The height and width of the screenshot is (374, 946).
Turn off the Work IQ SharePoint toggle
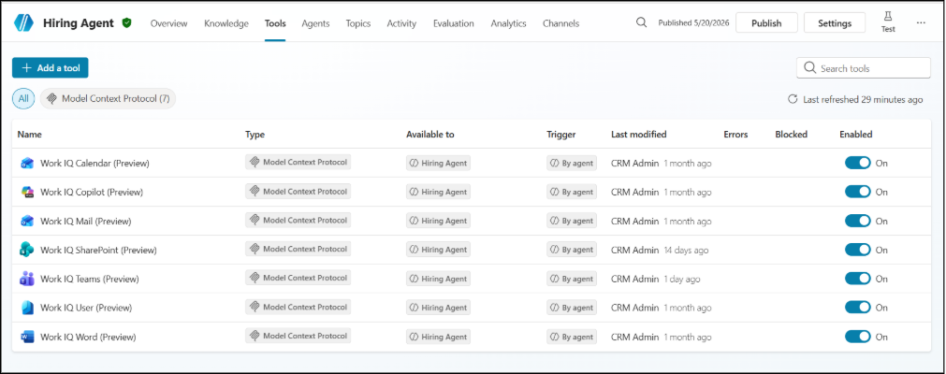[x=857, y=250]
